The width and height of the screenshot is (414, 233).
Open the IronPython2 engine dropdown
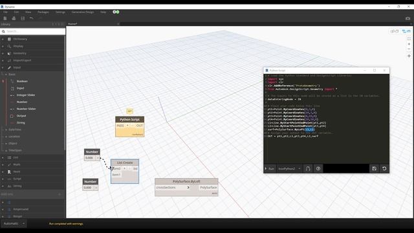pyautogui.click(x=289, y=168)
